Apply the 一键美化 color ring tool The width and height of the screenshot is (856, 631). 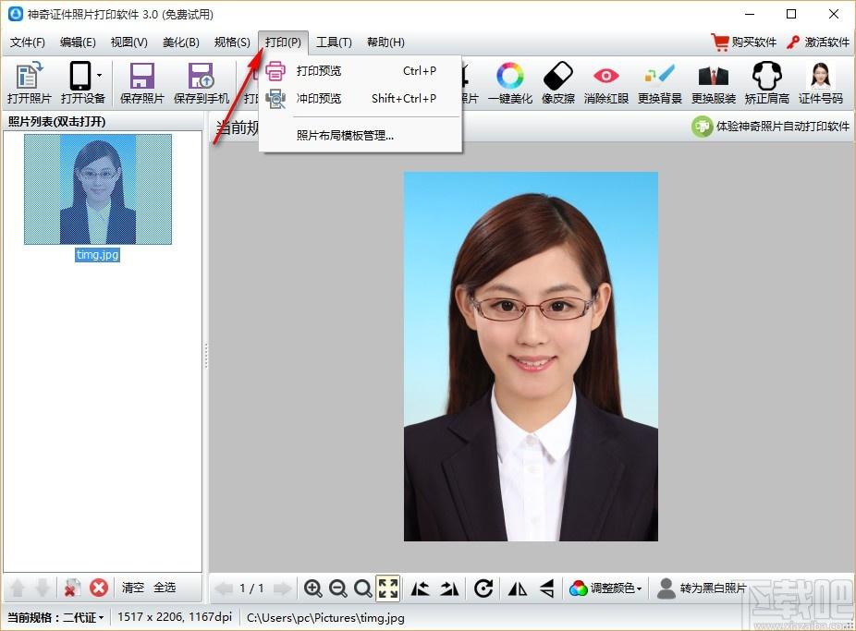pos(510,82)
